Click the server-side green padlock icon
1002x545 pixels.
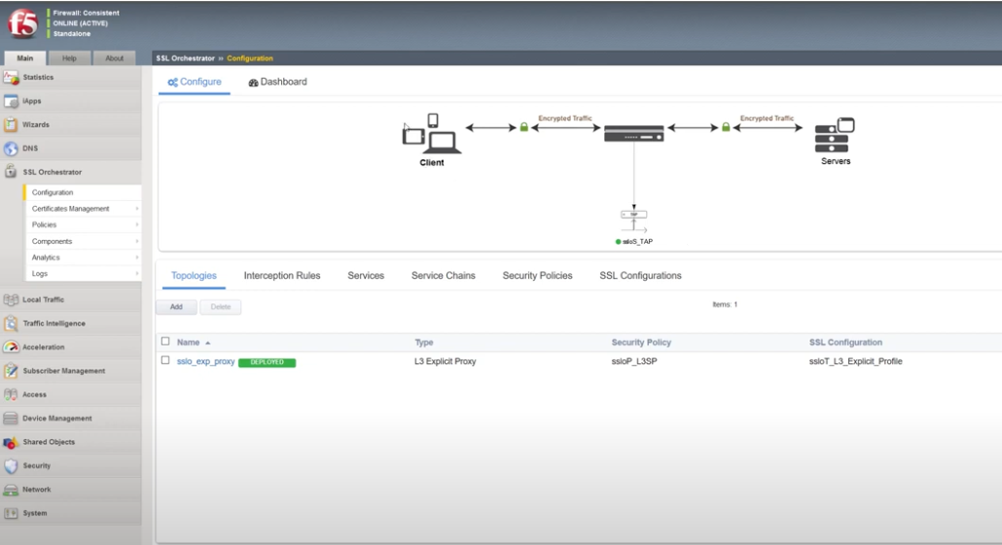pyautogui.click(x=726, y=127)
